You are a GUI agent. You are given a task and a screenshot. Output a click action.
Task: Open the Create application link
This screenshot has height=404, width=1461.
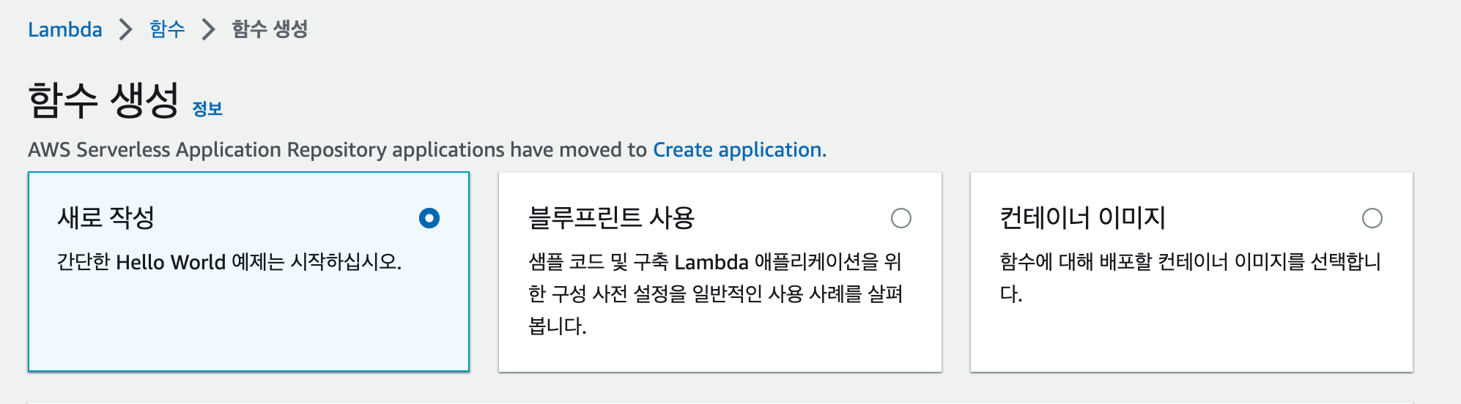[737, 150]
